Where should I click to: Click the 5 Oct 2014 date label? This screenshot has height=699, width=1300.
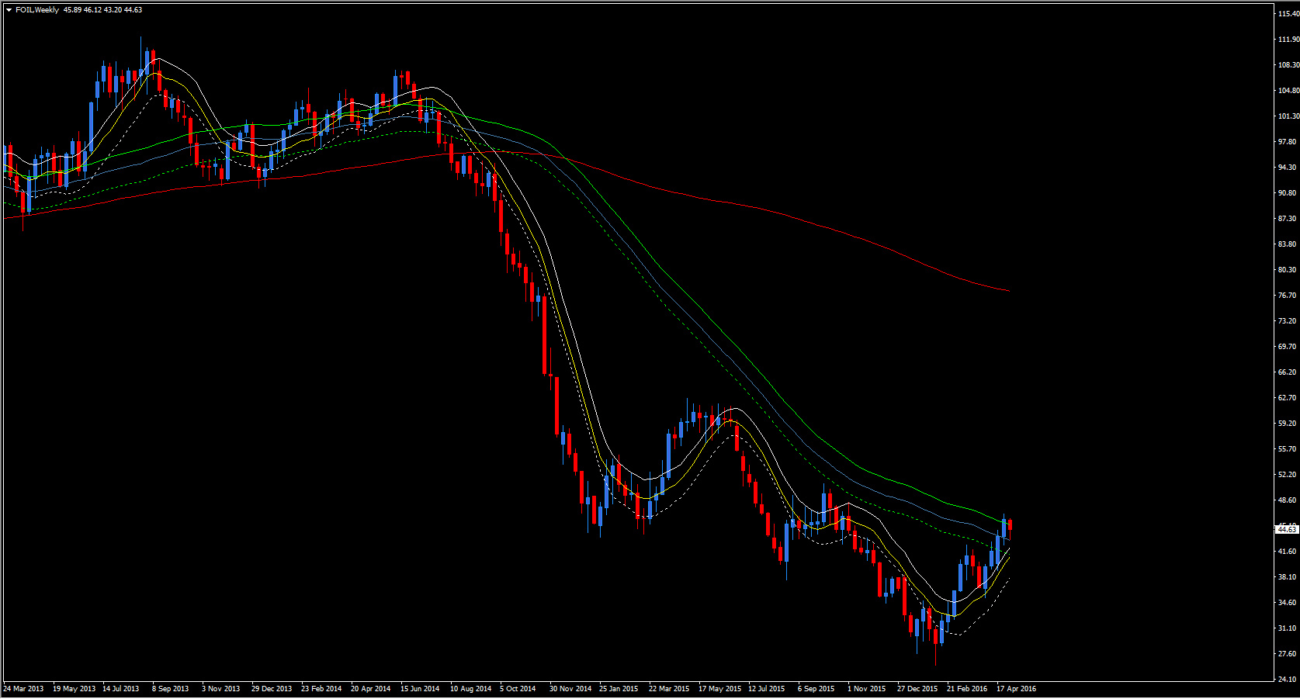click(518, 689)
